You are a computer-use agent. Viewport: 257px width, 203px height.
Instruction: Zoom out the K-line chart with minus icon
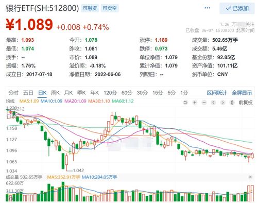204,103
